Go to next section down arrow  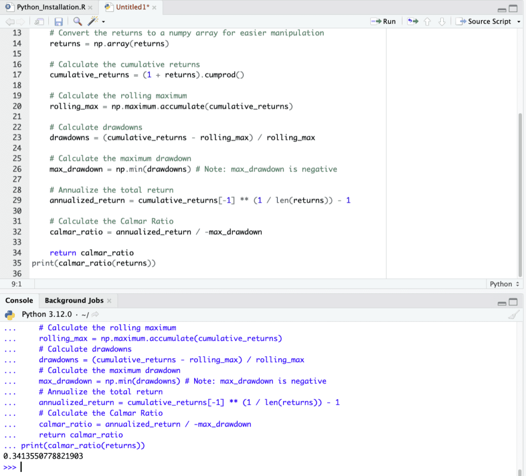pos(442,22)
